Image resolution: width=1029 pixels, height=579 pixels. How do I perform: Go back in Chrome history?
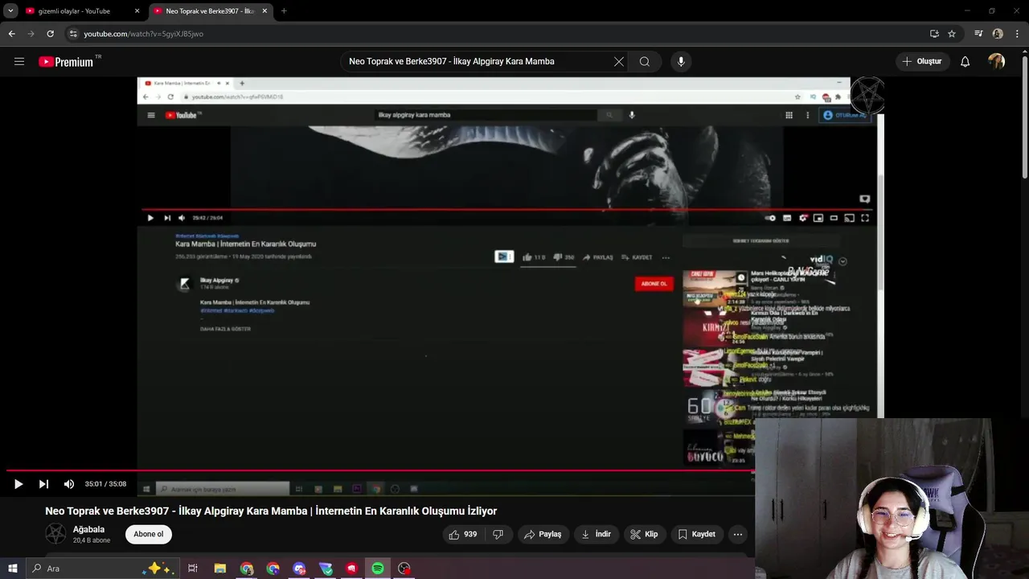pyautogui.click(x=11, y=34)
